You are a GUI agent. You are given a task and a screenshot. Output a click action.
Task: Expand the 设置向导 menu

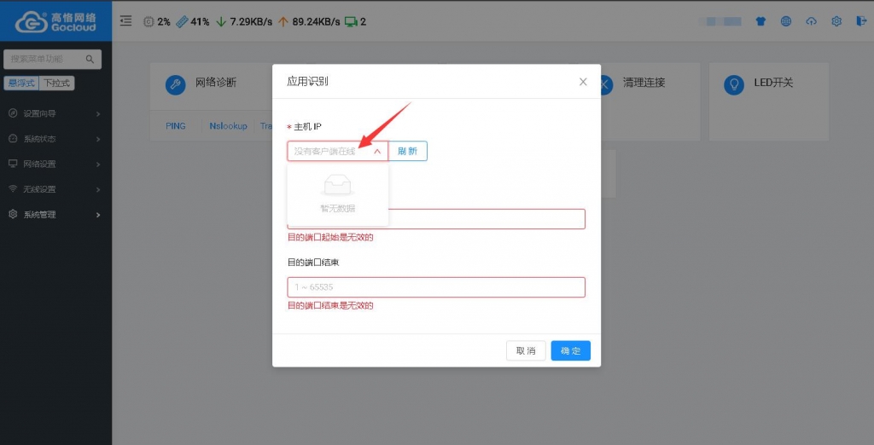[55, 113]
